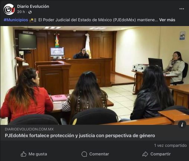This screenshot has height=161, width=189.
Task: Open the 20 h timestamp link
Action: click(x=21, y=12)
